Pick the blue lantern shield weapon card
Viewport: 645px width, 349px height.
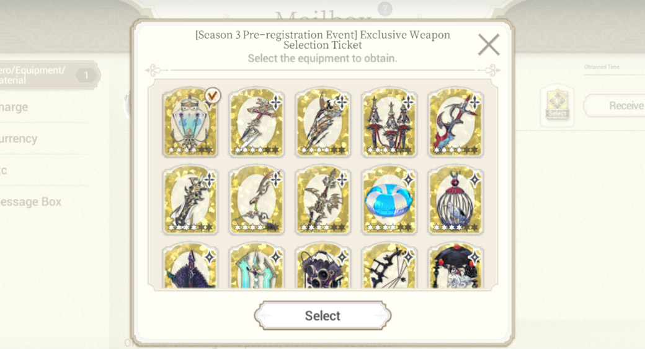pos(190,122)
